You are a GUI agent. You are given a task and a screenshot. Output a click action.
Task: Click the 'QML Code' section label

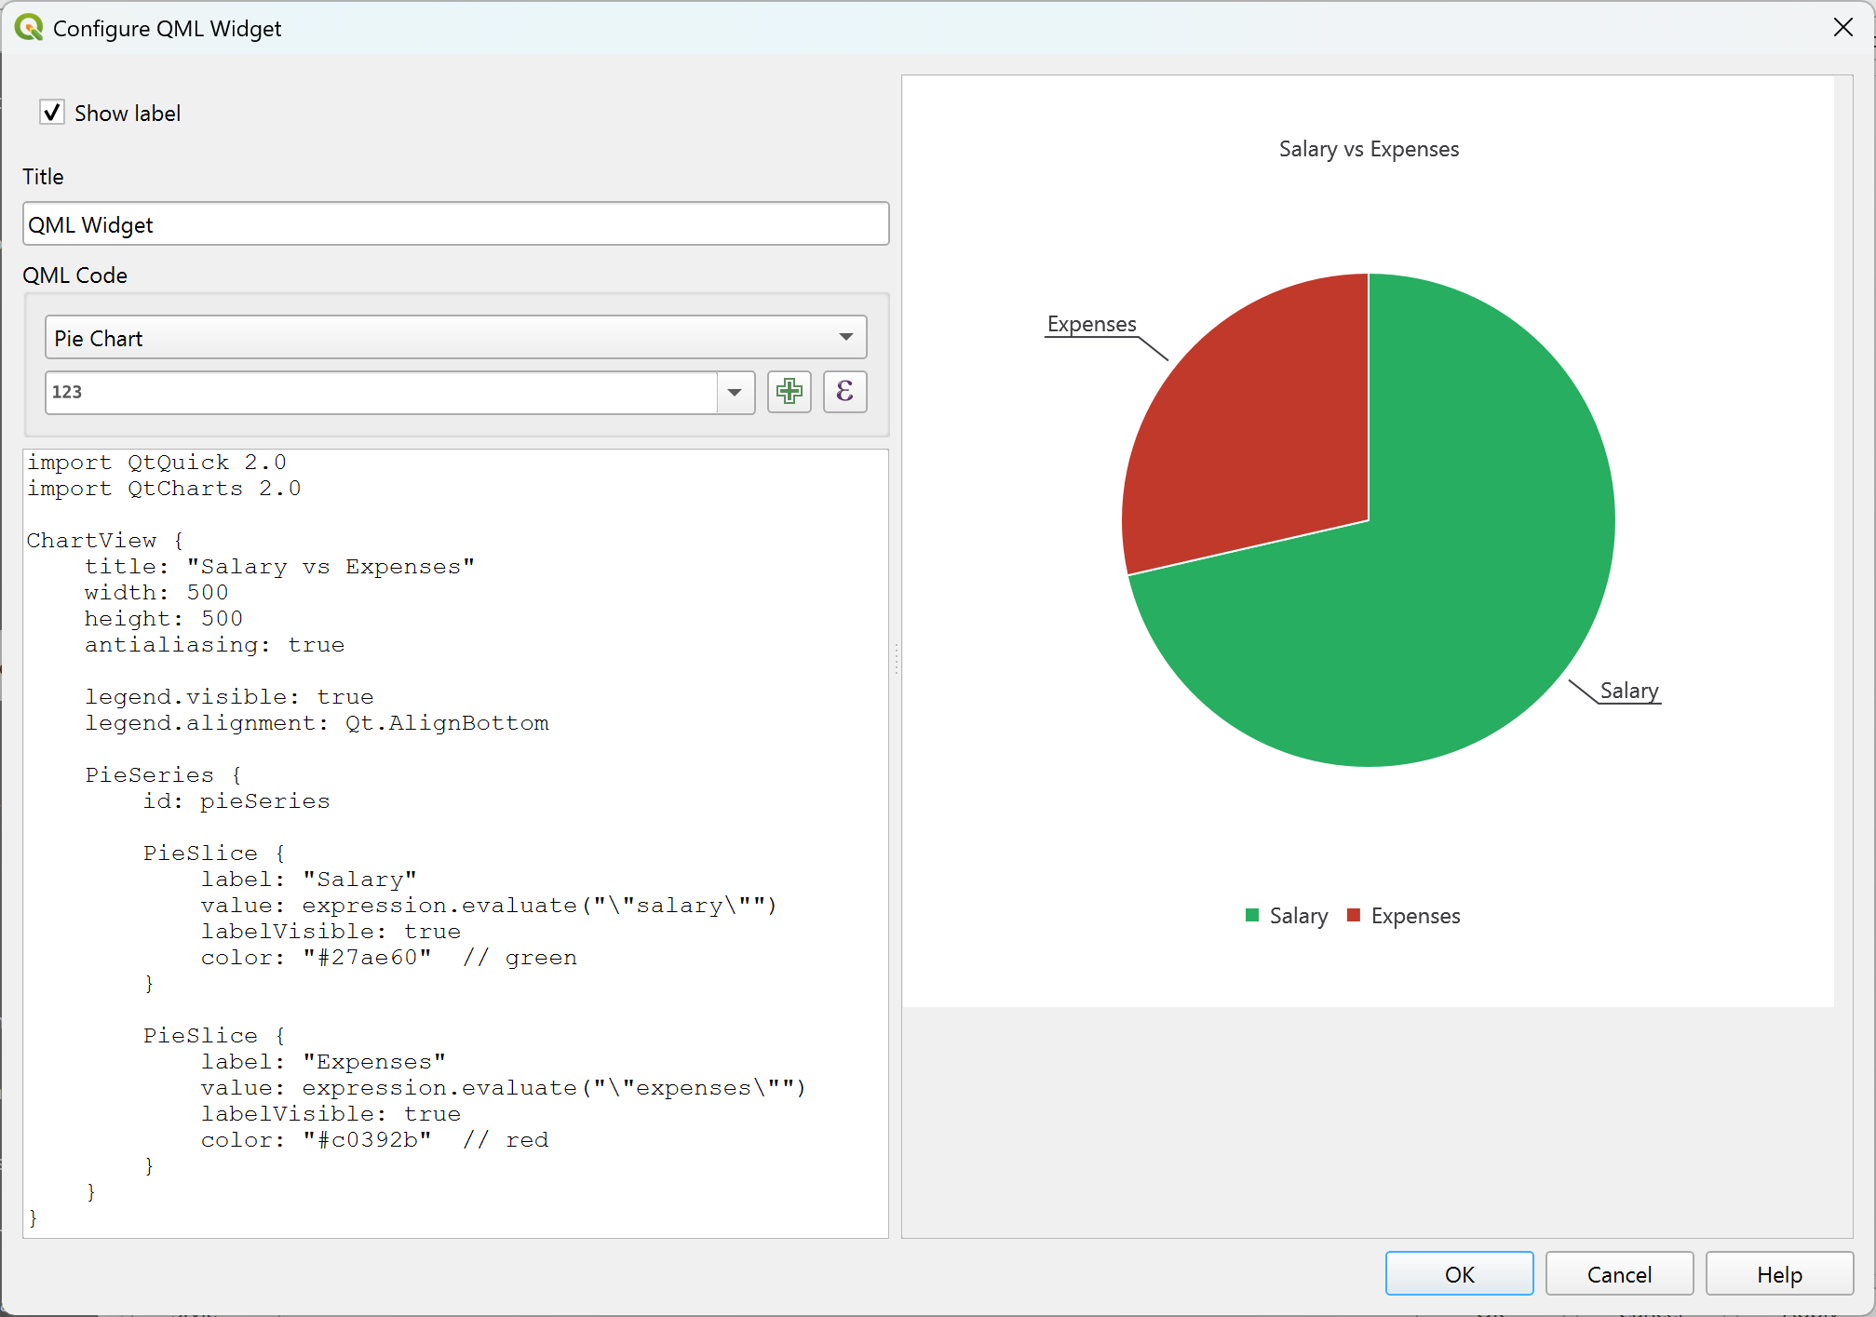point(74,275)
